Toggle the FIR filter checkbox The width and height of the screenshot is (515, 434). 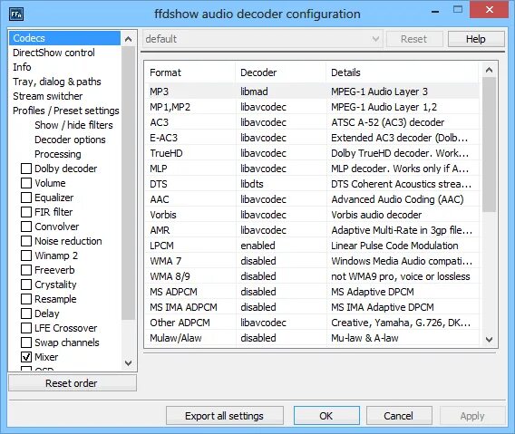coord(26,212)
